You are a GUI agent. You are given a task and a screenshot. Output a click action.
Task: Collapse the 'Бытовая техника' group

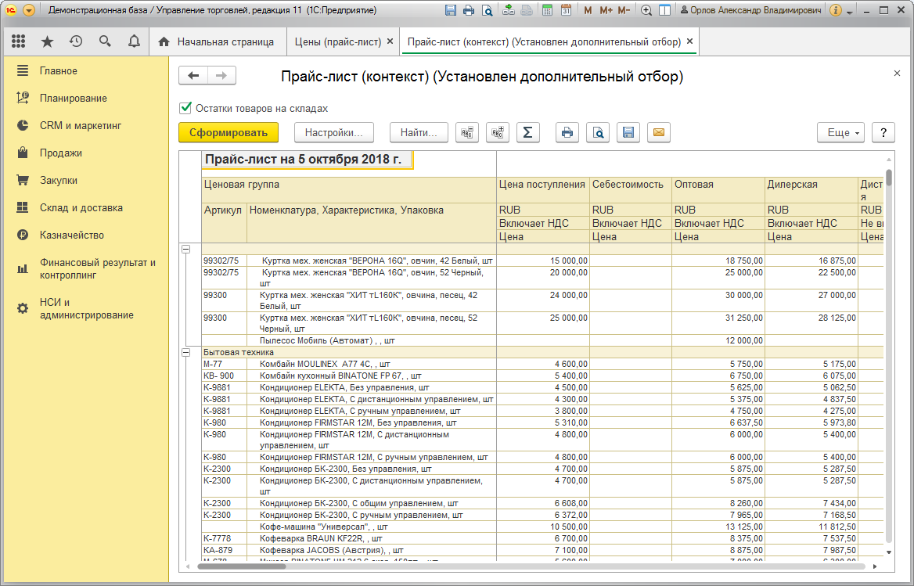click(186, 352)
